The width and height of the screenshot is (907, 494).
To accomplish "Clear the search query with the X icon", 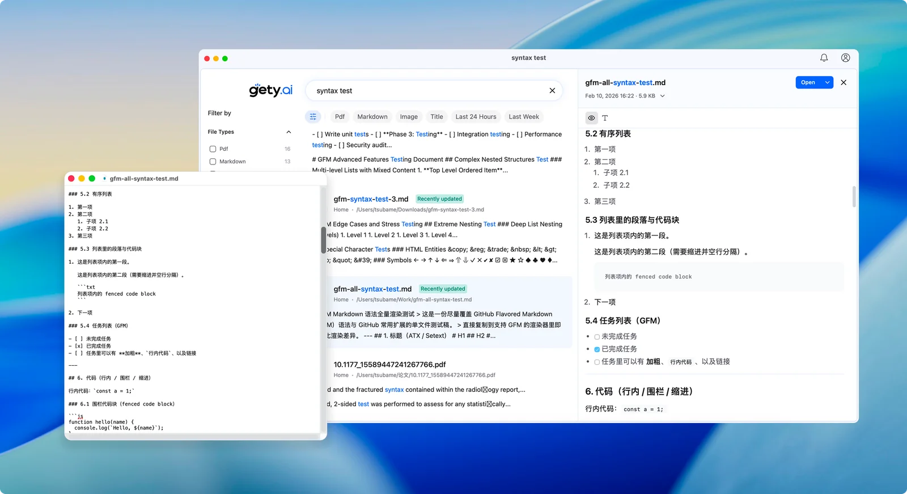I will (552, 91).
